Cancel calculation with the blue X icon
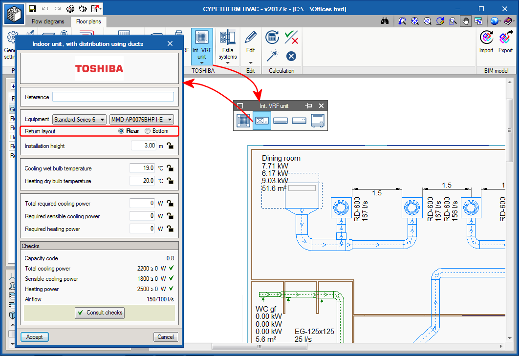Screen dimensions: 519x356 click(291, 56)
